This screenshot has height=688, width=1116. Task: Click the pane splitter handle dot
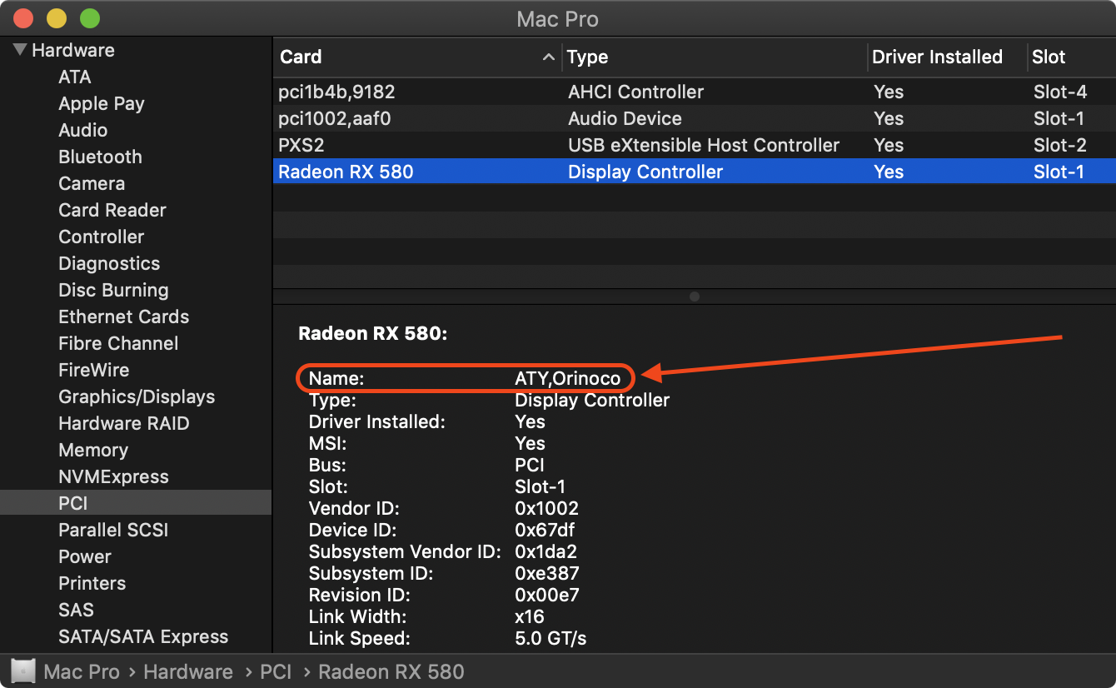695,297
